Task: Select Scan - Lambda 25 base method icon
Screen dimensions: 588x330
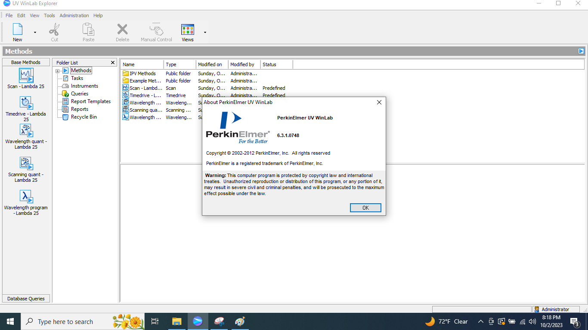Action: pyautogui.click(x=26, y=76)
